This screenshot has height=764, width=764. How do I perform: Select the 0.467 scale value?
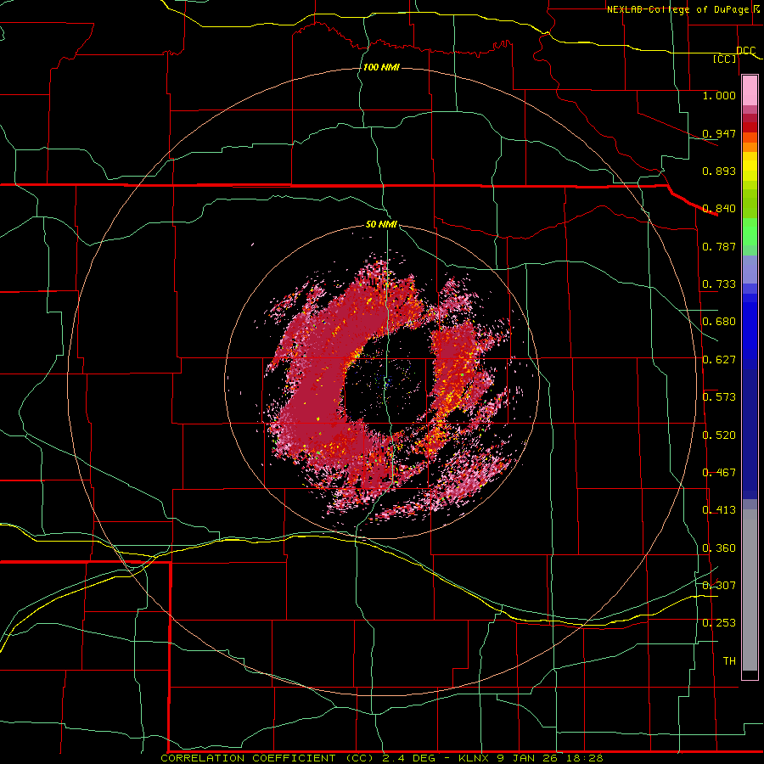(x=719, y=473)
